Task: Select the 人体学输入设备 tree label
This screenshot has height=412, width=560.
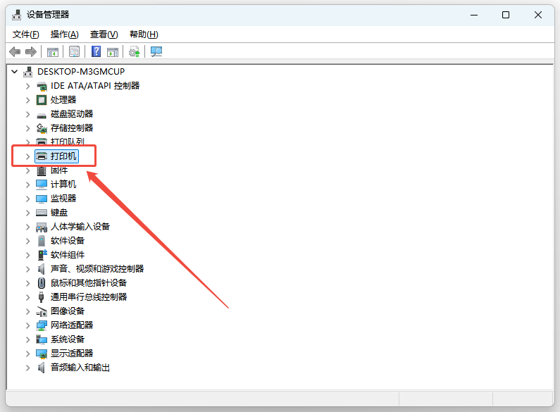Action: [x=80, y=227]
